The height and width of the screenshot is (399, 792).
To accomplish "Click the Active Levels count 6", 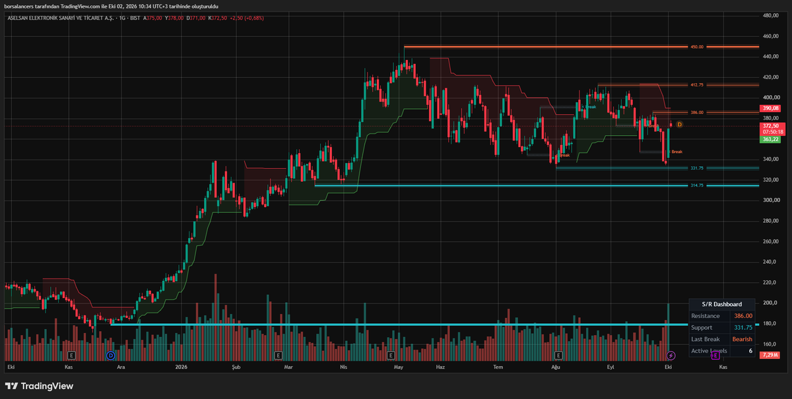I will tap(750, 351).
